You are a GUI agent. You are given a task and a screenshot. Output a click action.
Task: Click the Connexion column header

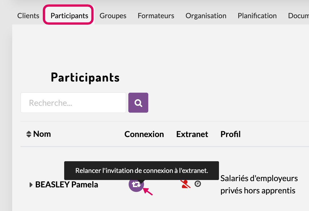(x=144, y=134)
